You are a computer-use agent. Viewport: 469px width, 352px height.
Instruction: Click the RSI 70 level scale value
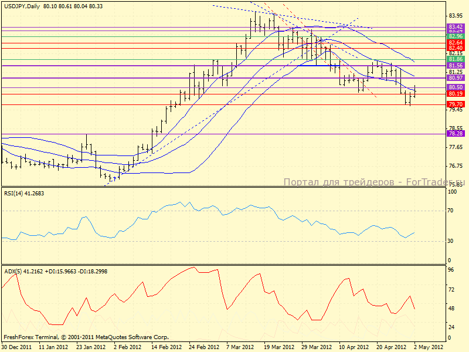451,210
